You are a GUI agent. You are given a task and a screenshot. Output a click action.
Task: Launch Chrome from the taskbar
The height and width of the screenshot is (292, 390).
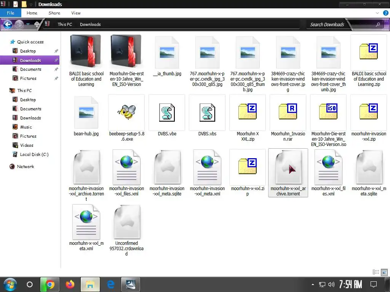coord(50,284)
